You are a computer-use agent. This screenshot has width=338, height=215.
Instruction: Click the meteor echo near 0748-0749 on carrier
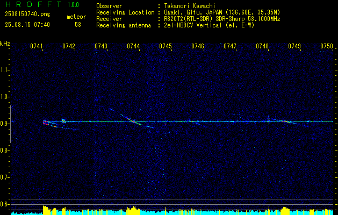pyautogui.click(x=286, y=121)
